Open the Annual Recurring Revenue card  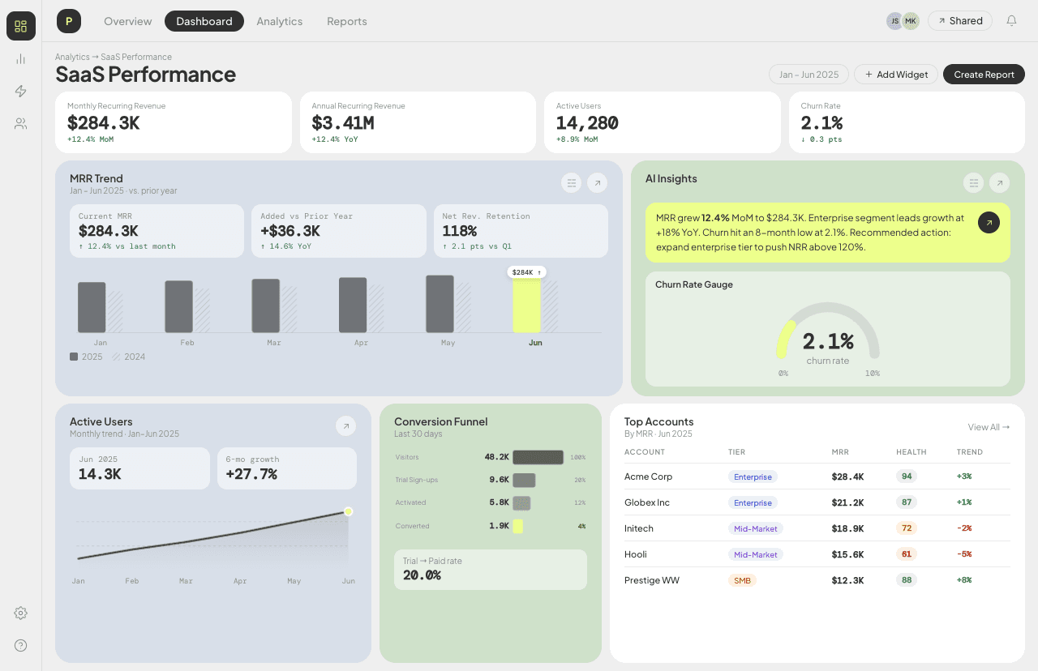click(x=418, y=122)
